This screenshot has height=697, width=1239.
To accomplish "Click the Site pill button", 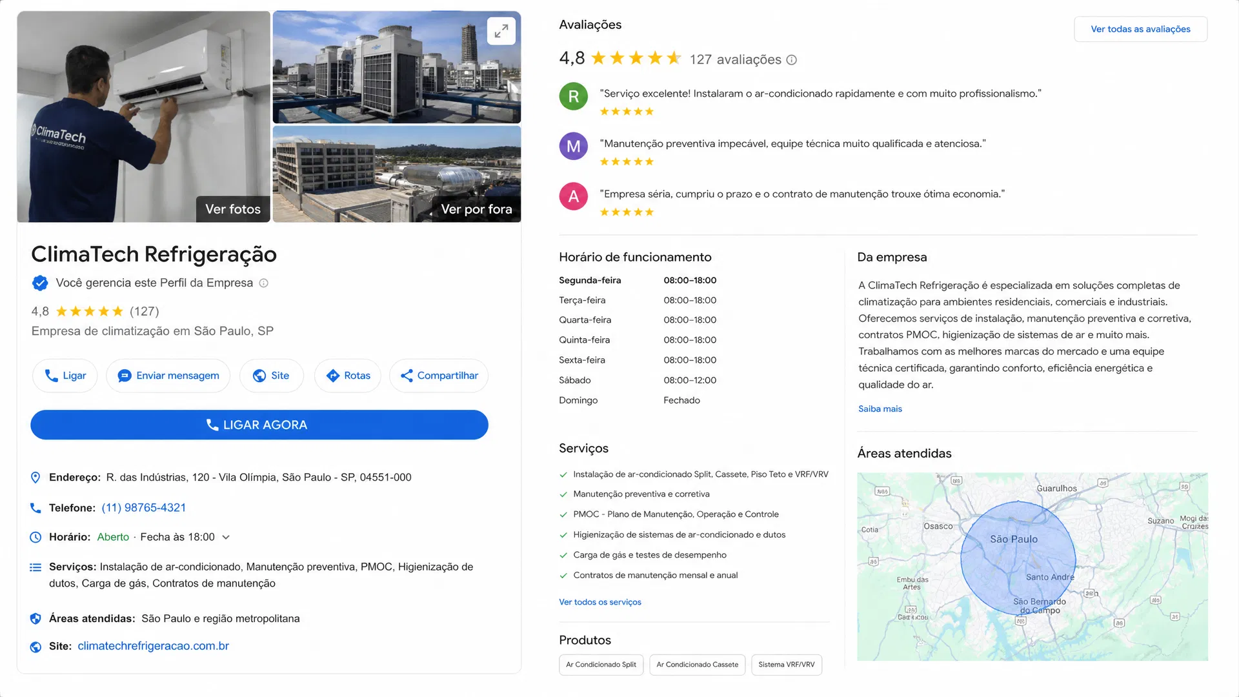I will 271,376.
